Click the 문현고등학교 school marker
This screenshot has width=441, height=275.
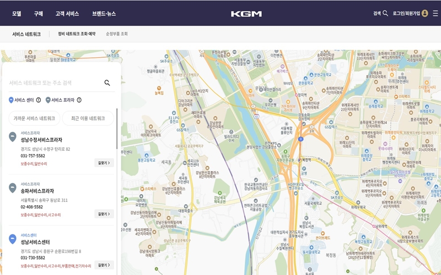point(311,75)
